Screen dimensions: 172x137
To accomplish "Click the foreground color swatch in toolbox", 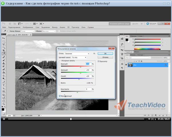I will pos(3,109).
